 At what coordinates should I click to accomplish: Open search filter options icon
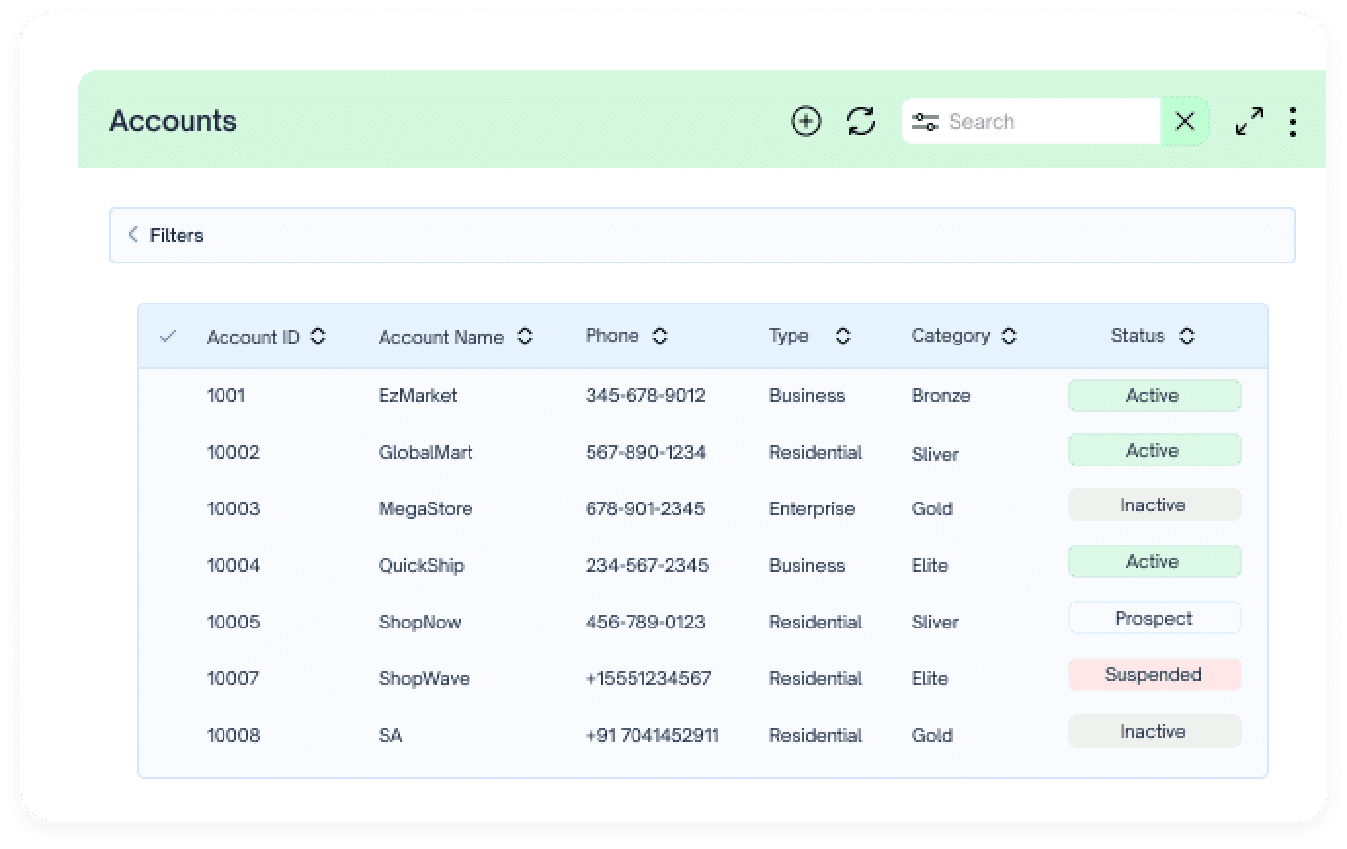(924, 122)
